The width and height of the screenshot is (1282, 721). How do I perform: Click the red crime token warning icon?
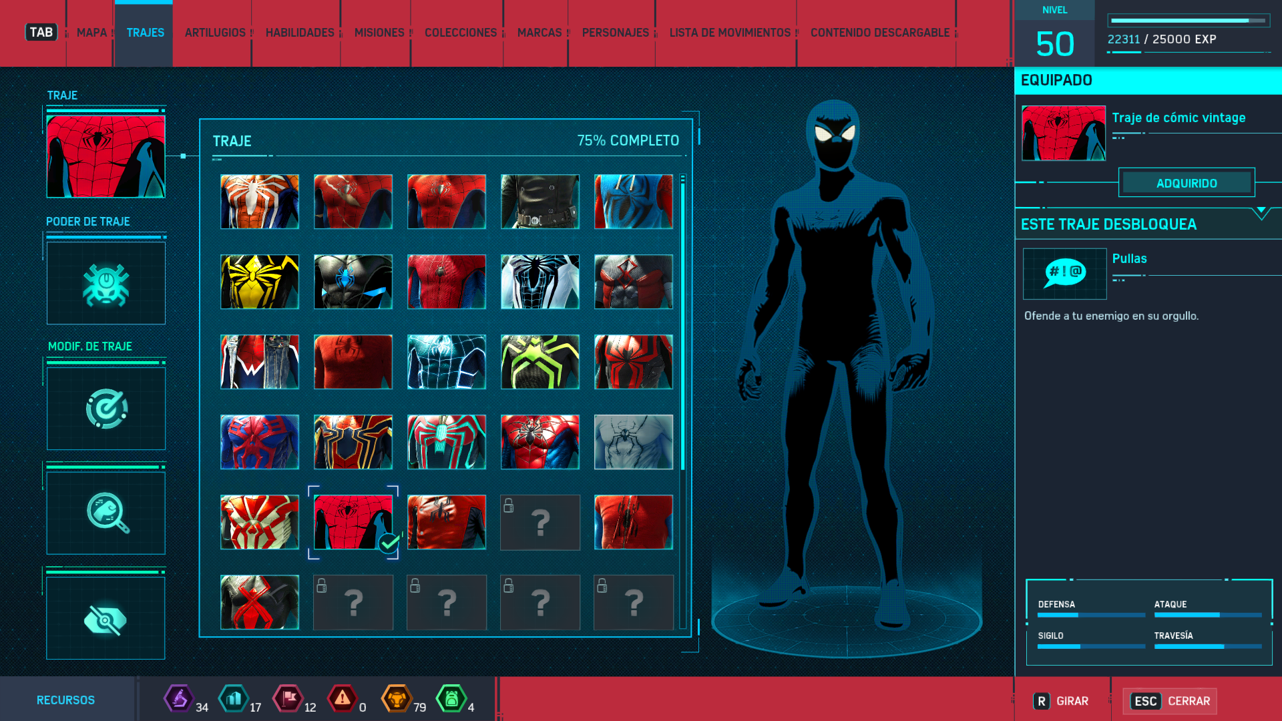tap(342, 699)
